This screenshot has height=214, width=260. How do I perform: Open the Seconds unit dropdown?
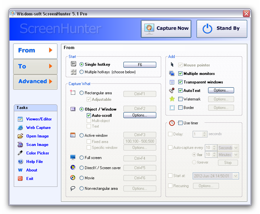click(x=236, y=148)
